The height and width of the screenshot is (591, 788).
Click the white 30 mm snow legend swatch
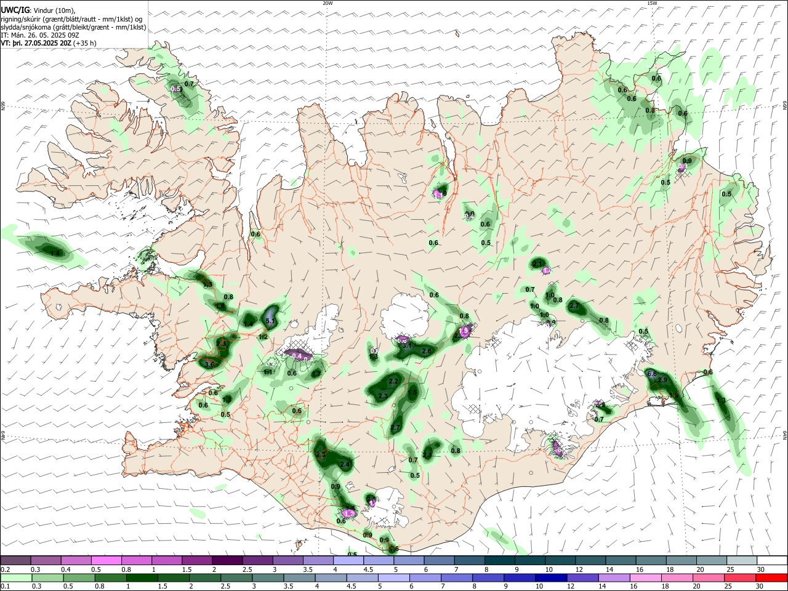(772, 560)
